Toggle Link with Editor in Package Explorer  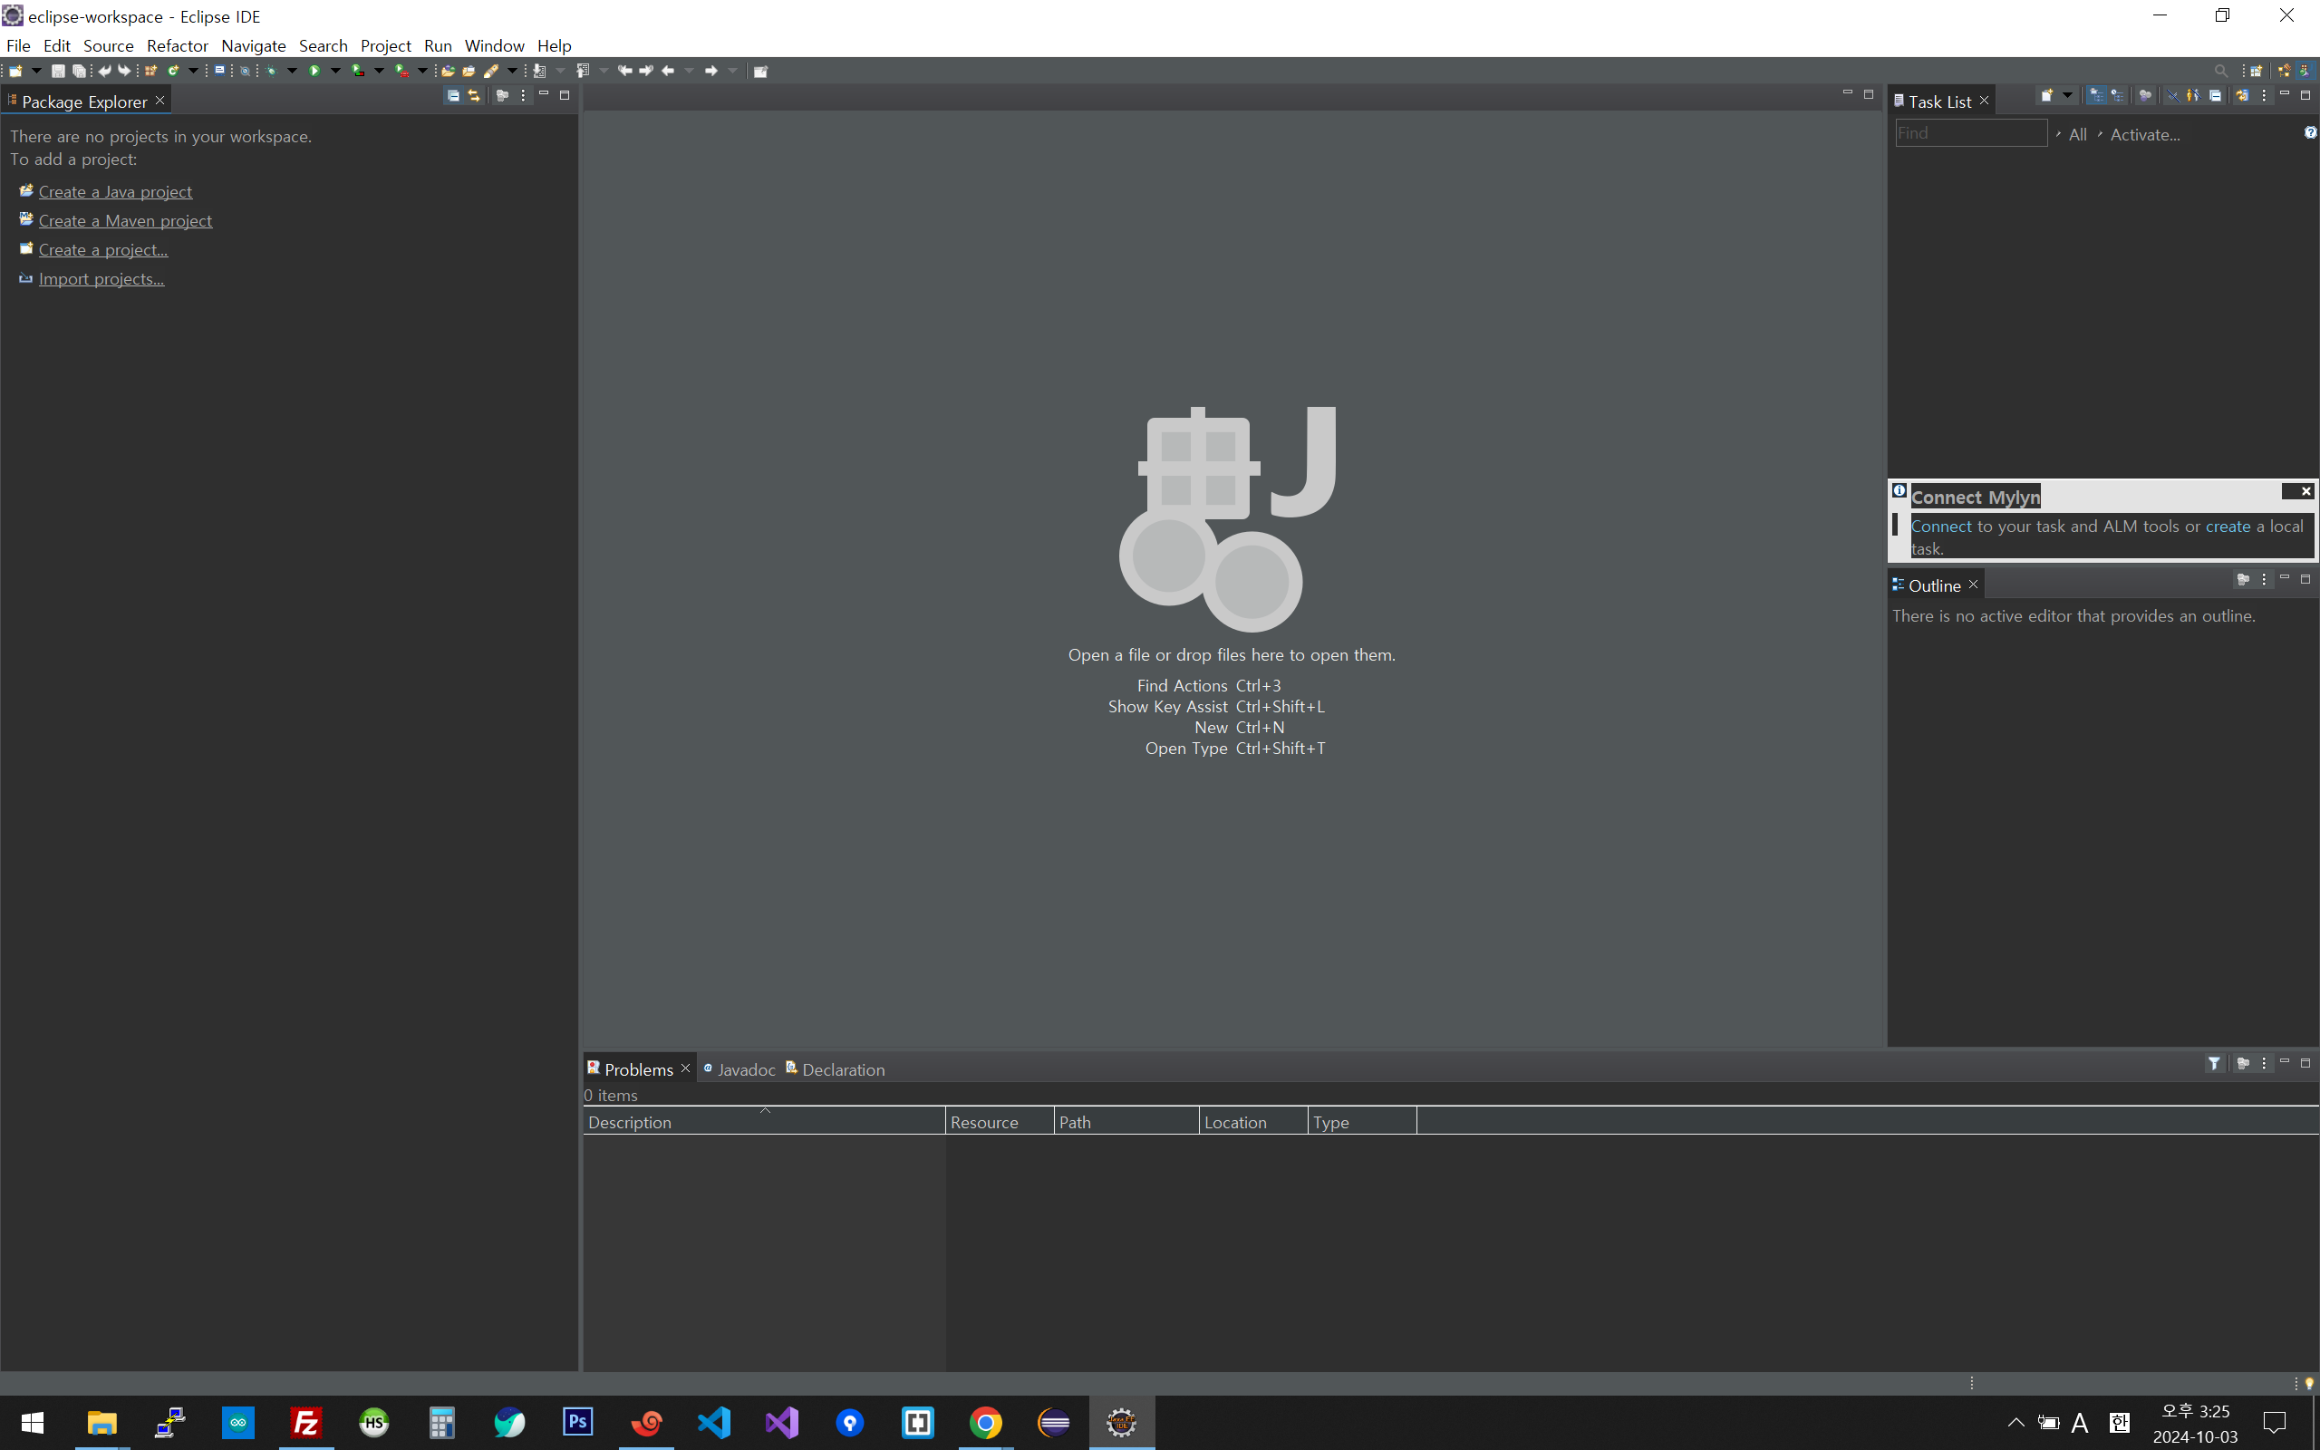click(x=475, y=95)
